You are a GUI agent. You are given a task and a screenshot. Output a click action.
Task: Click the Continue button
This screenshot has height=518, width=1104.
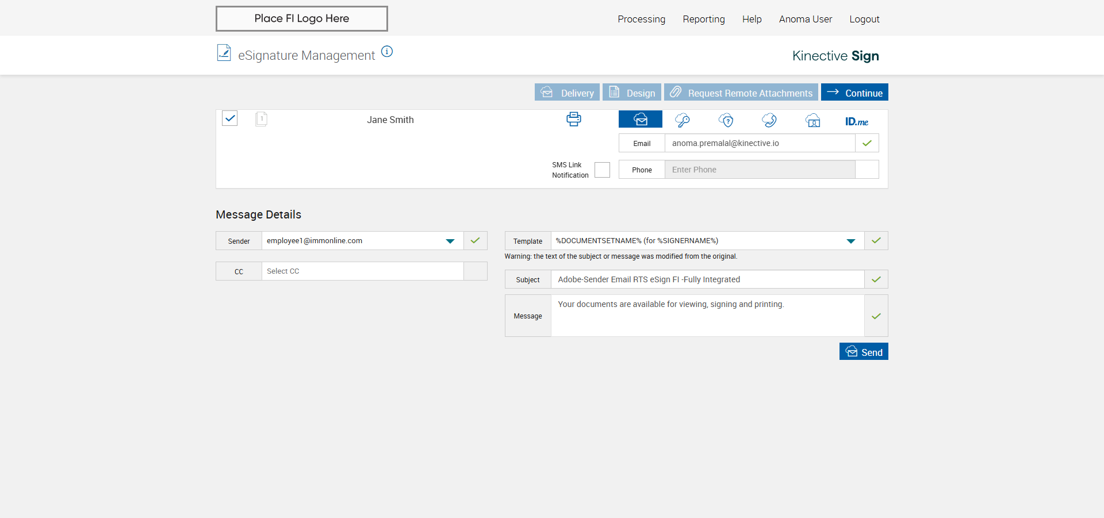[x=854, y=93]
